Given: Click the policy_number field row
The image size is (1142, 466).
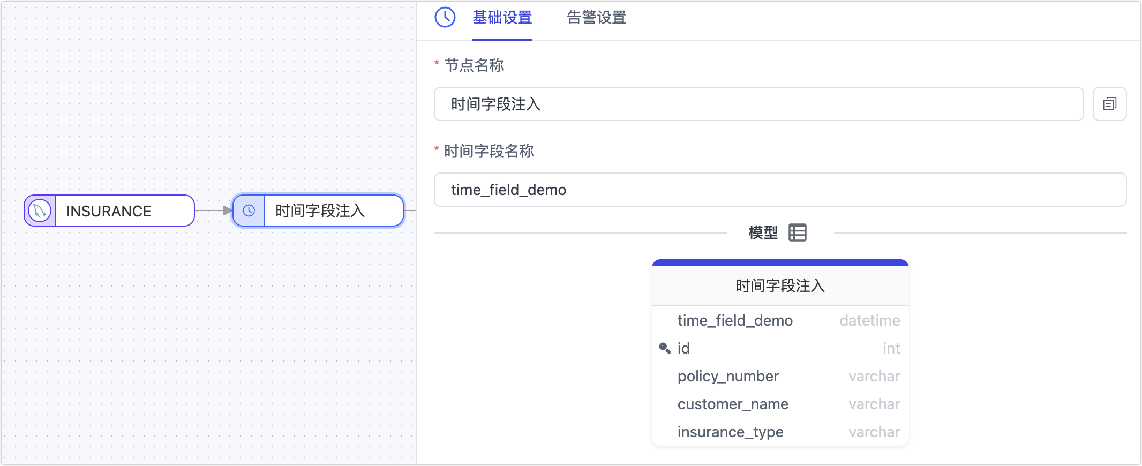Looking at the screenshot, I should [x=780, y=376].
